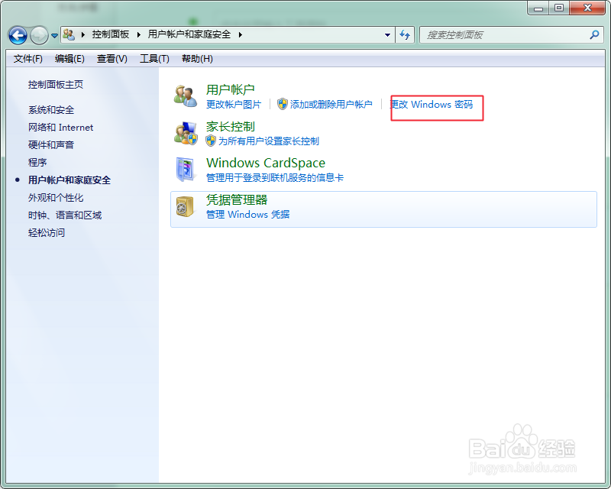Screen dimensions: 611x489
Task: Click the 凭据管理器 safe icon
Action: (x=184, y=206)
